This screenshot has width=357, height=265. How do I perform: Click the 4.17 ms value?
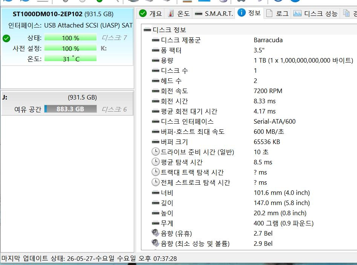(x=265, y=111)
